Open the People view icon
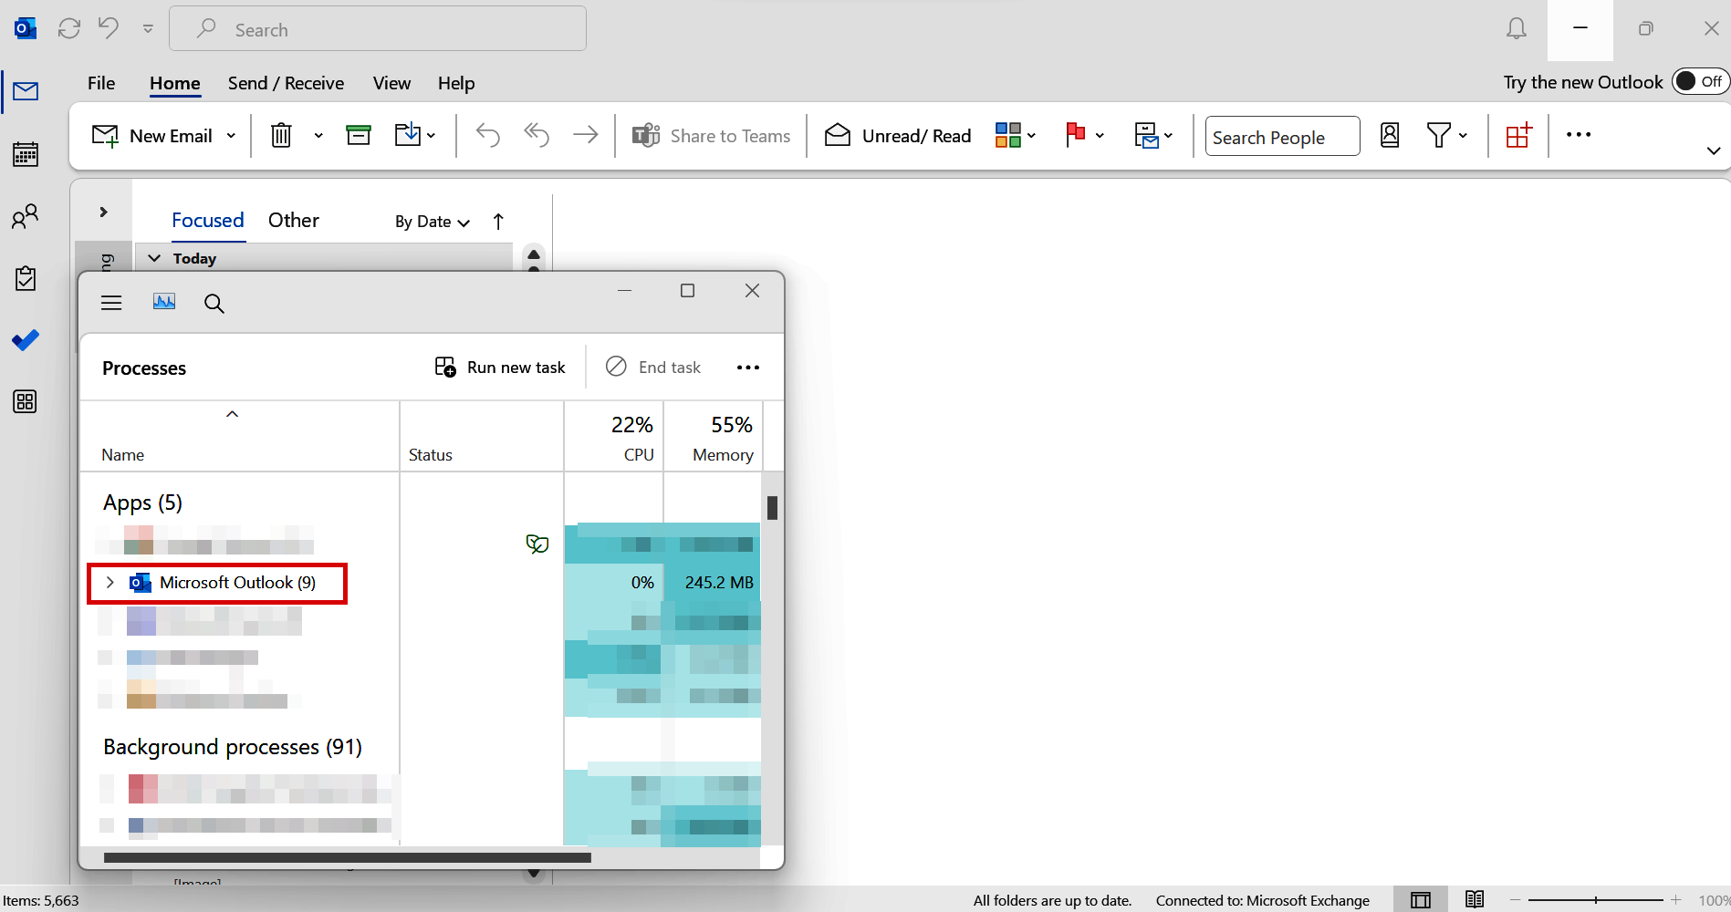1731x912 pixels. tap(25, 216)
